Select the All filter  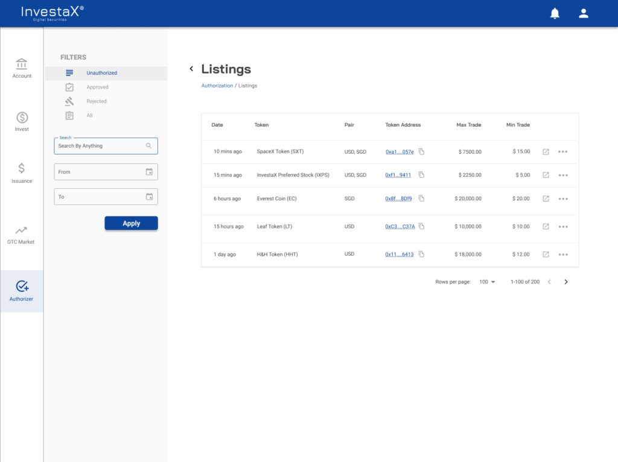[89, 115]
